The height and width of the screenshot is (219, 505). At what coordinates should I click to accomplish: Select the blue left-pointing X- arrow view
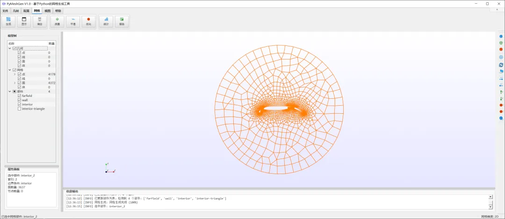pos(501,85)
